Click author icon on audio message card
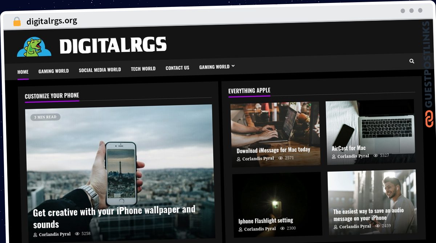436x243 pixels. click(335, 227)
